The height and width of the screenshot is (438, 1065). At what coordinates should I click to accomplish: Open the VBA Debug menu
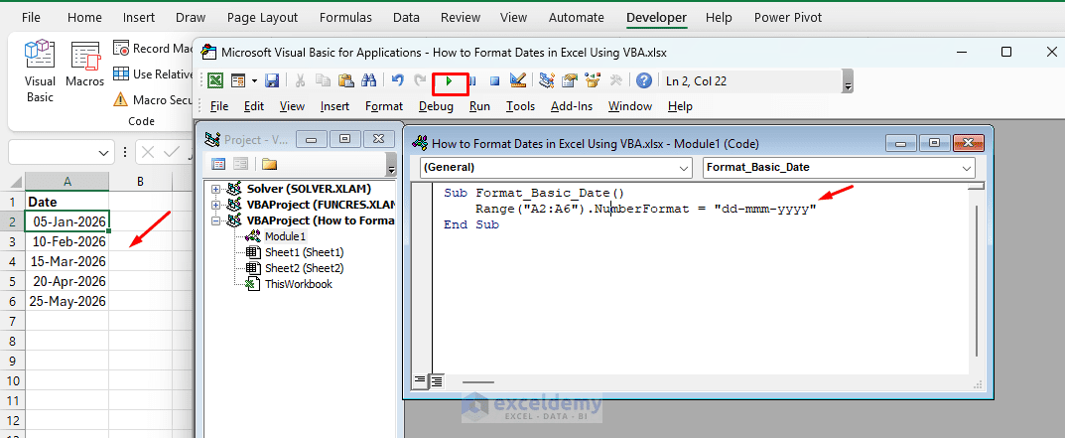[x=436, y=106]
